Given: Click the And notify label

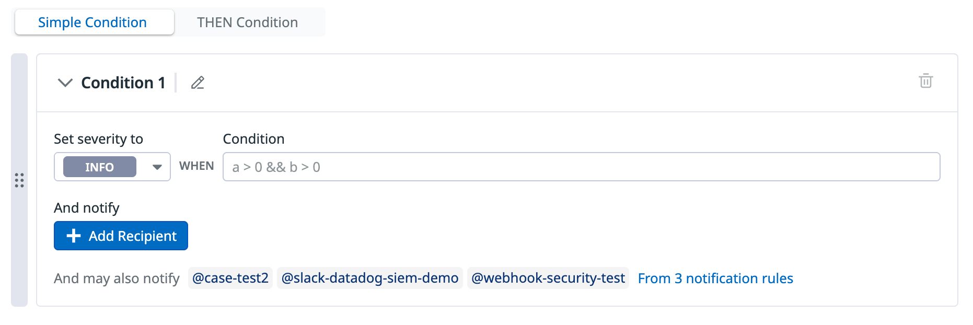Looking at the screenshot, I should pos(87,208).
